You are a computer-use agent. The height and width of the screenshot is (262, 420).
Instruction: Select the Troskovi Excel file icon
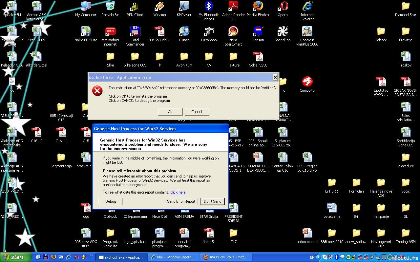pyautogui.click(x=406, y=59)
